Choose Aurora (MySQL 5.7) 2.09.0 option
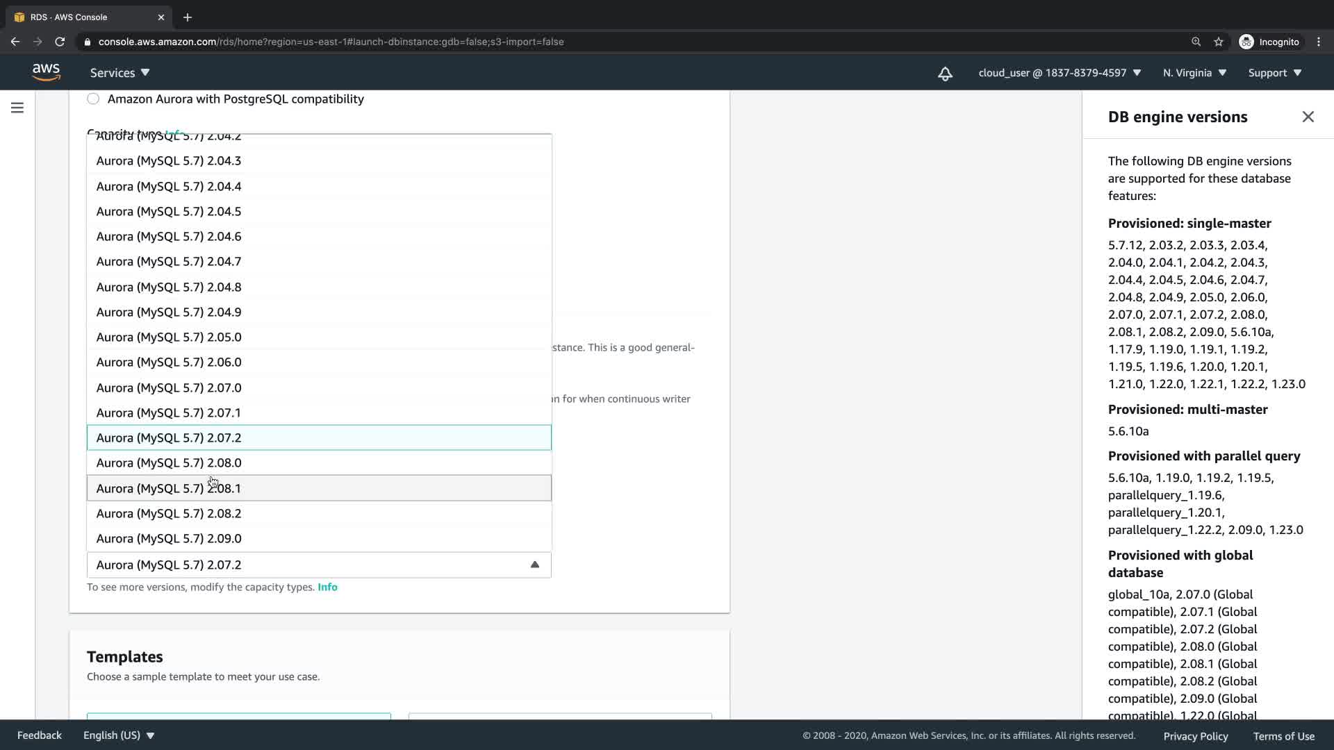The width and height of the screenshot is (1334, 750). pos(169,538)
